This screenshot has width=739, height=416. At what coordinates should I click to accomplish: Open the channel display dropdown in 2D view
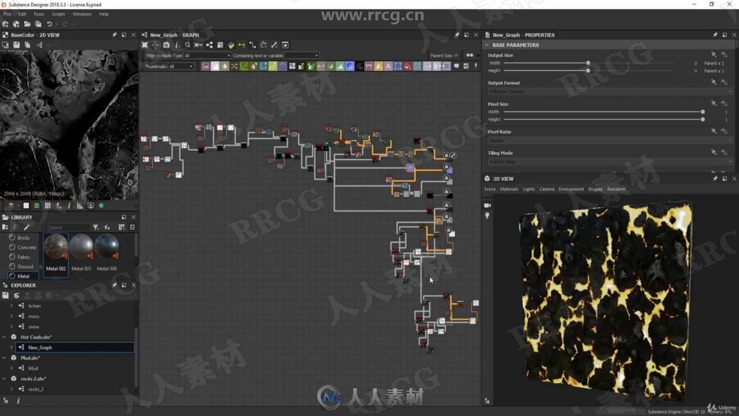[13, 206]
